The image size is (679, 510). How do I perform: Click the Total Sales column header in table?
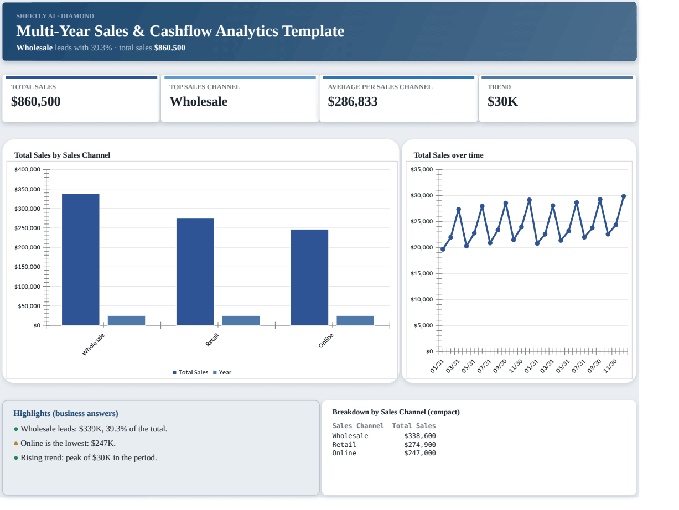(x=414, y=426)
